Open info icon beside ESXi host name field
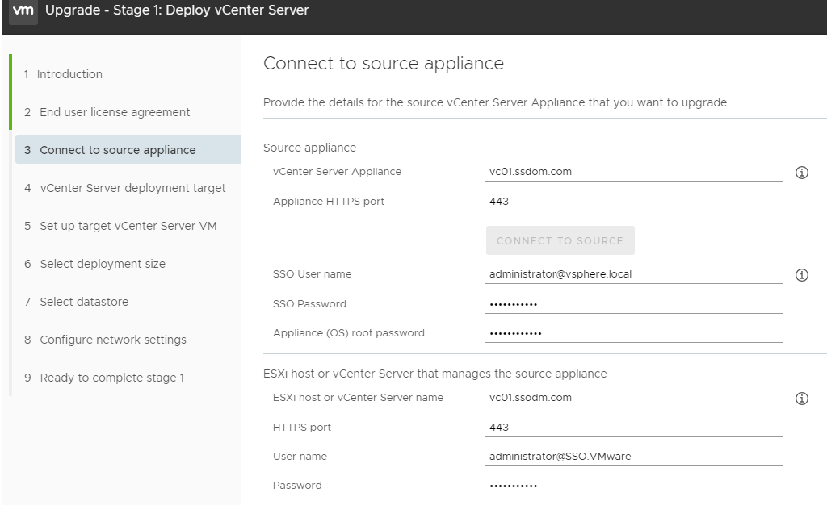Viewport: 827px width, 505px height. tap(802, 398)
